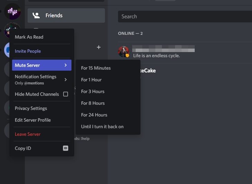Click the plus icon to create a DM
The image size is (252, 184).
coord(99,47)
